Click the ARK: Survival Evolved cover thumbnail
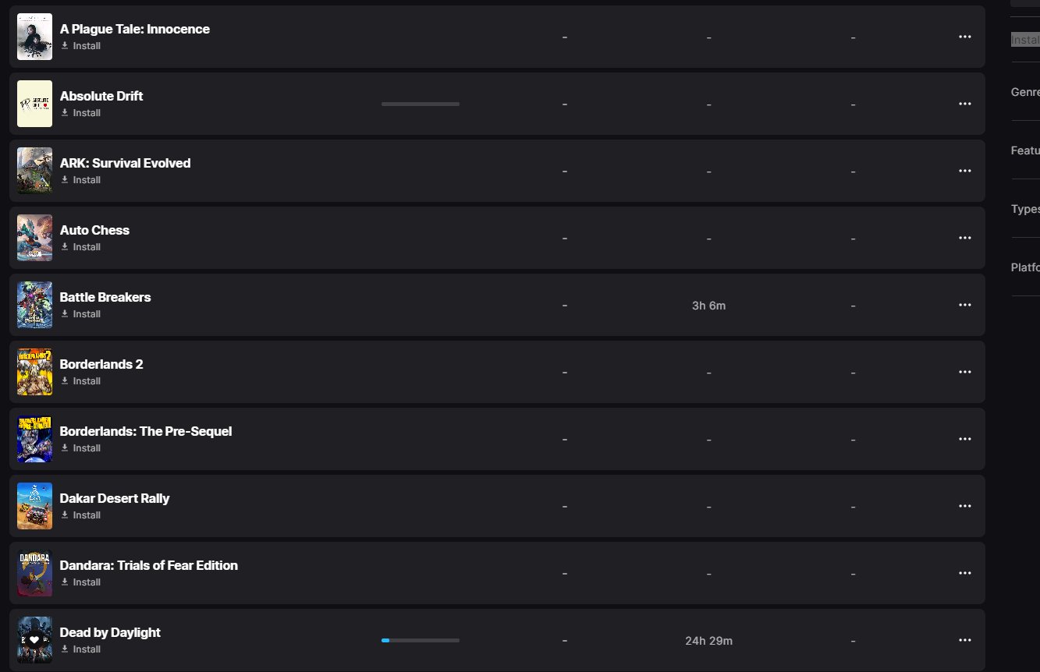 coord(34,171)
